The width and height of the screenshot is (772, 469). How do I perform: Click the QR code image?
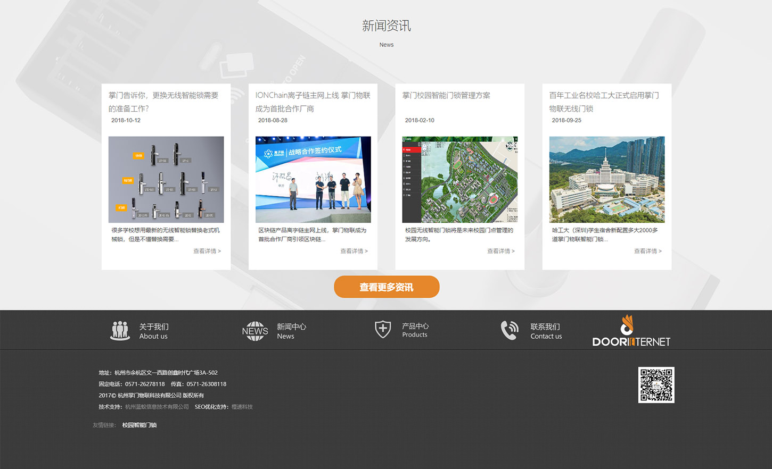click(x=656, y=384)
